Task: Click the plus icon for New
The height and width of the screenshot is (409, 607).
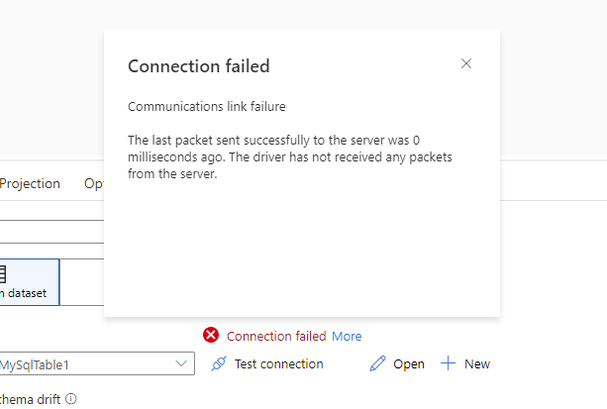Action: [448, 363]
